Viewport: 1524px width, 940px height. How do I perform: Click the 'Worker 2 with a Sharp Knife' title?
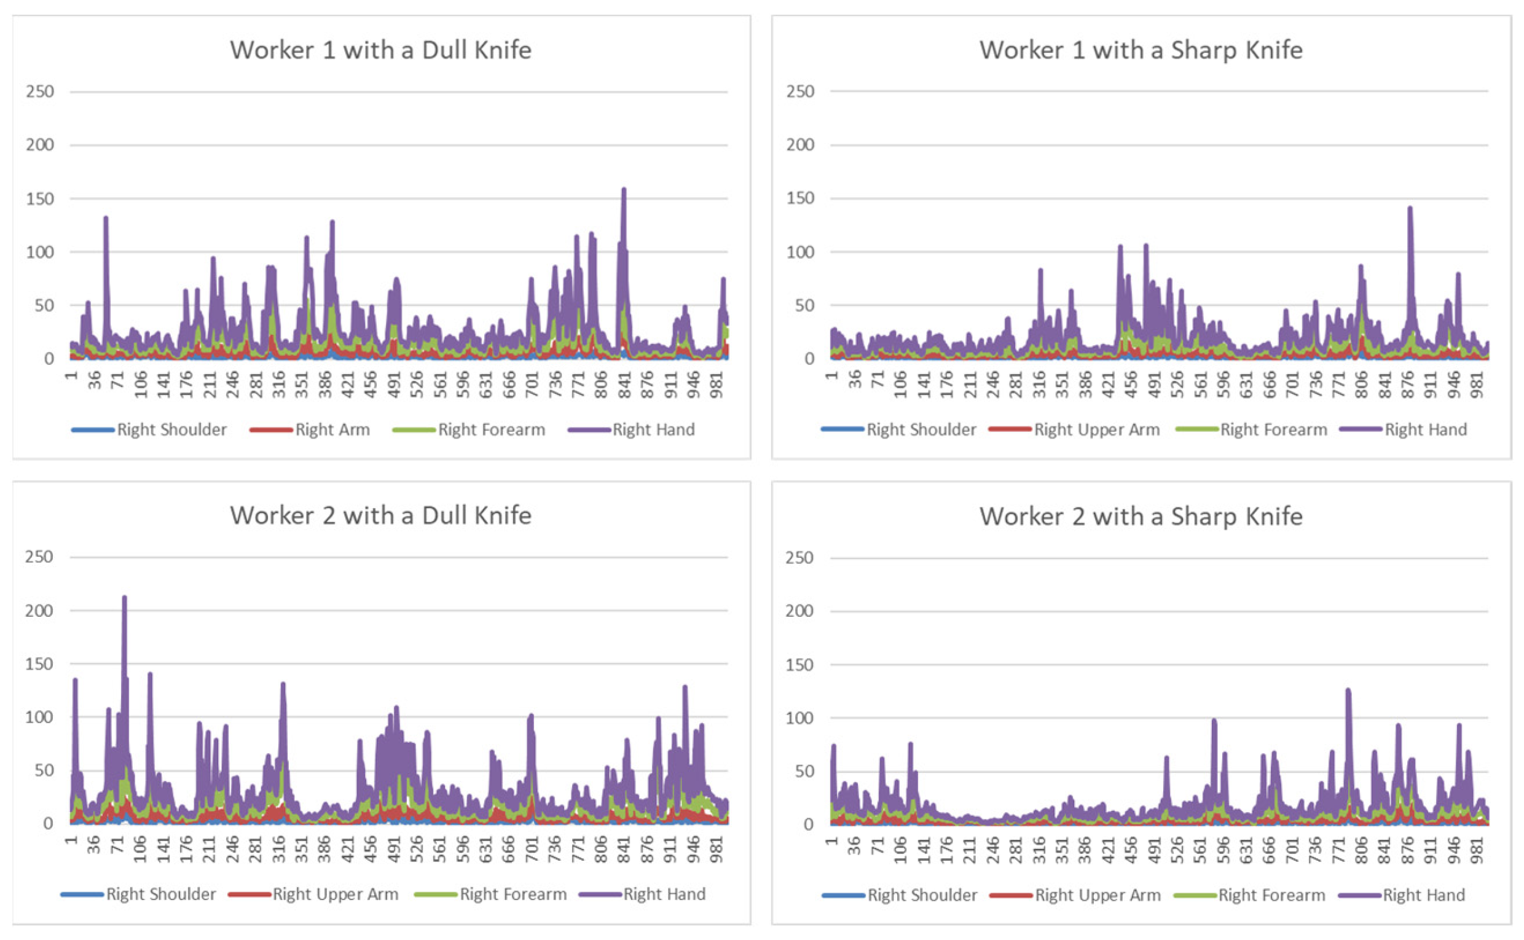1141,517
